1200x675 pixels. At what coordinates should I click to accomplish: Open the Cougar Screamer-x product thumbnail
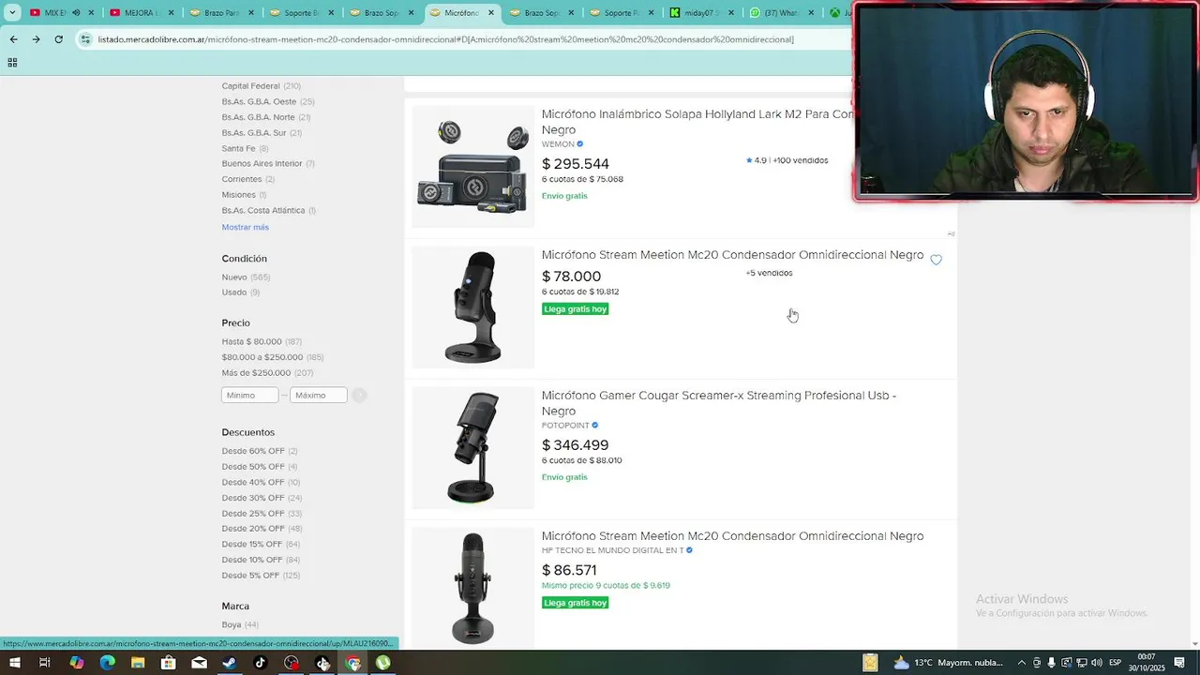tap(473, 448)
